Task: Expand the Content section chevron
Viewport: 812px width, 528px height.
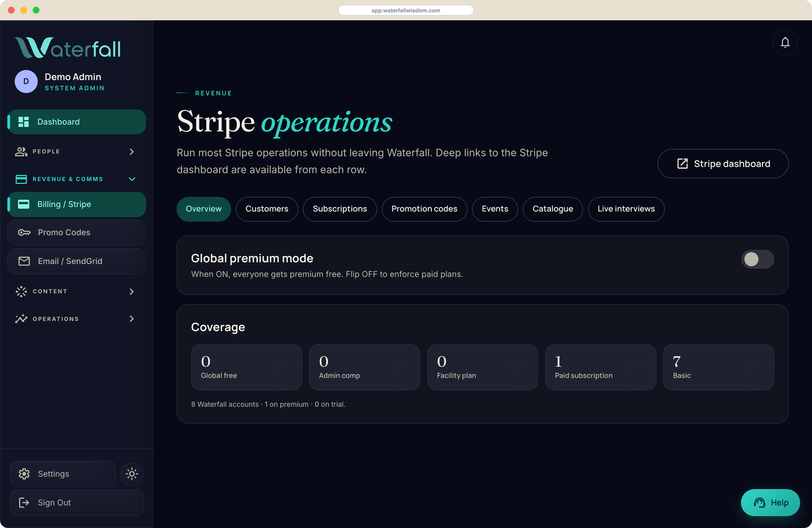Action: click(131, 292)
